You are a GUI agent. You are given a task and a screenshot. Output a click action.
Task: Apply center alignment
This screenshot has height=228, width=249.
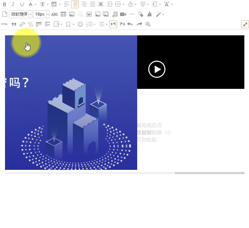click(x=75, y=4)
